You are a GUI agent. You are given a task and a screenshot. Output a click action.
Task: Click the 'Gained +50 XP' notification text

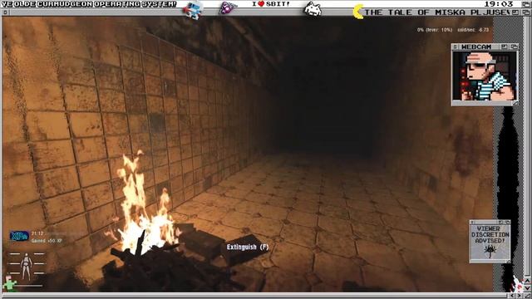click(x=47, y=241)
